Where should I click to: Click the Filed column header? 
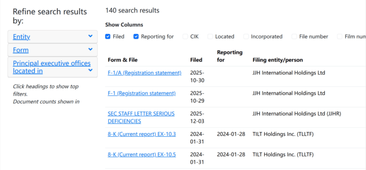click(196, 60)
